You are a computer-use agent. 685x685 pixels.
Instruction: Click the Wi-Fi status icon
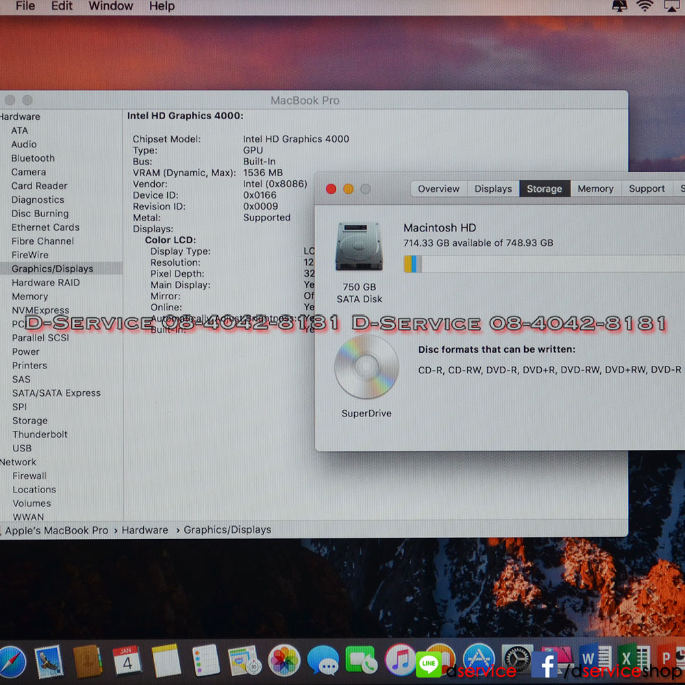[x=645, y=6]
